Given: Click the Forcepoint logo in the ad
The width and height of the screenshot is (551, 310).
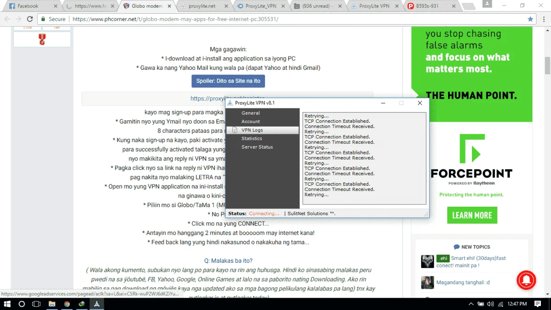Looking at the screenshot, I should coord(472,160).
